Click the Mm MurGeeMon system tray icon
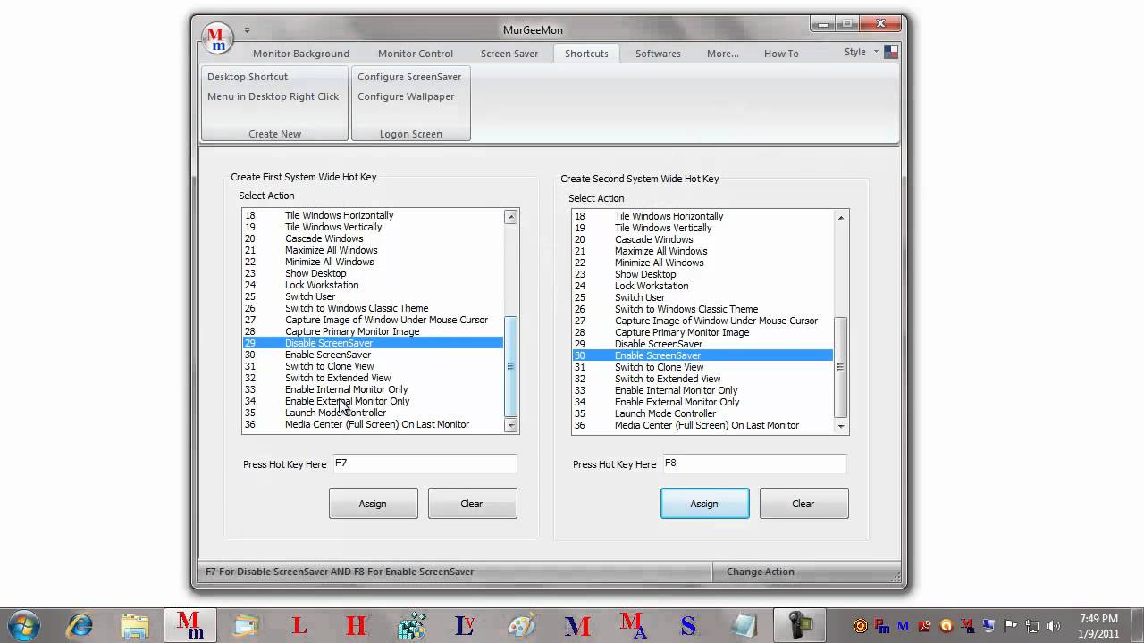 tap(968, 626)
